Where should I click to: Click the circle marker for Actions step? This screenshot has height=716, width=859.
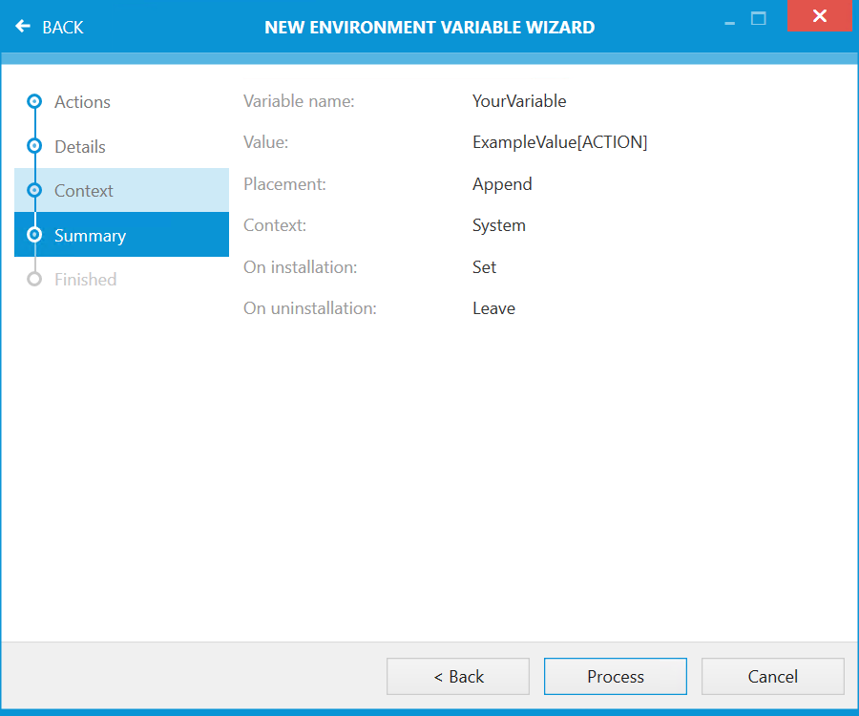pos(34,101)
